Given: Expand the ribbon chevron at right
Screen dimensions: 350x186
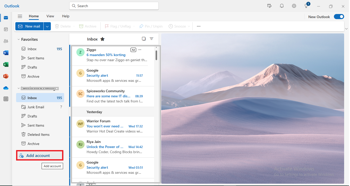Looking at the screenshot, I should [x=346, y=29].
